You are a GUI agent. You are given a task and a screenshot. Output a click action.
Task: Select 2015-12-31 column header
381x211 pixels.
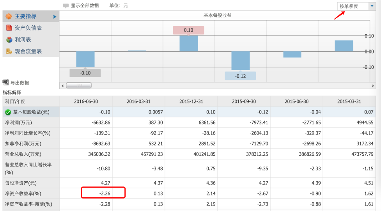pos(191,101)
